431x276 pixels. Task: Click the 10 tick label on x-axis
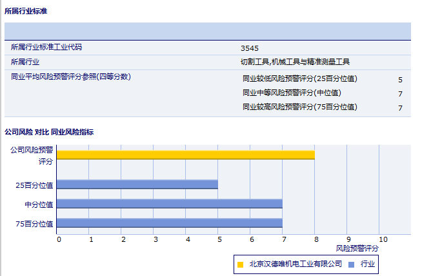[x=383, y=239]
